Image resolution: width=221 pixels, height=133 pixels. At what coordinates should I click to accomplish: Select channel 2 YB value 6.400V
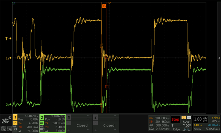click(x=60, y=127)
